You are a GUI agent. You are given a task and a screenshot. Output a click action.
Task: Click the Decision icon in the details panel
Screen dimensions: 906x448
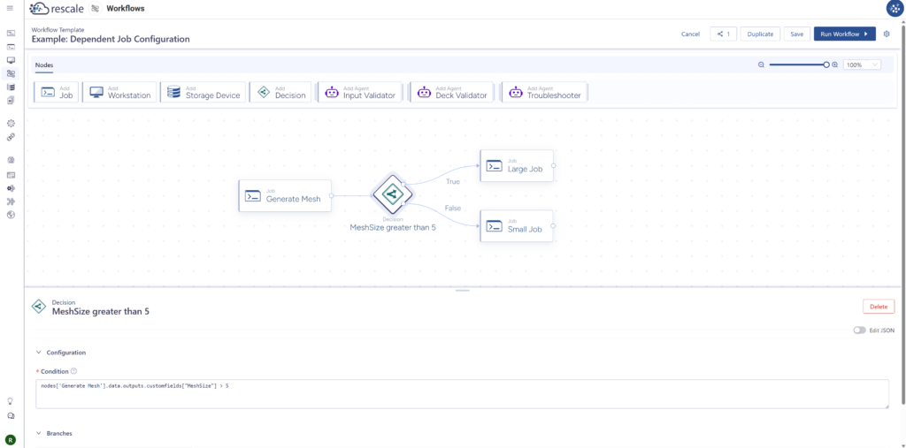coord(39,307)
